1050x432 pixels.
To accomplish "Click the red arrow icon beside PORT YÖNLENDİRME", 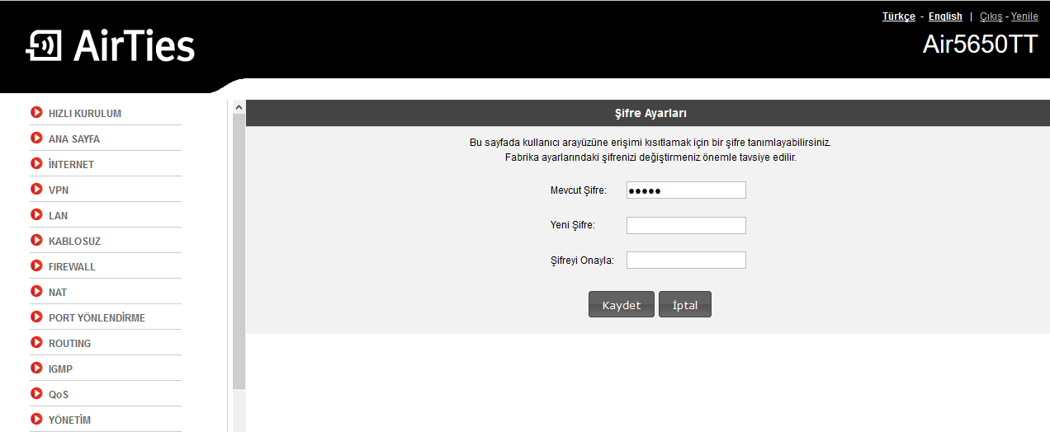I will pyautogui.click(x=36, y=317).
